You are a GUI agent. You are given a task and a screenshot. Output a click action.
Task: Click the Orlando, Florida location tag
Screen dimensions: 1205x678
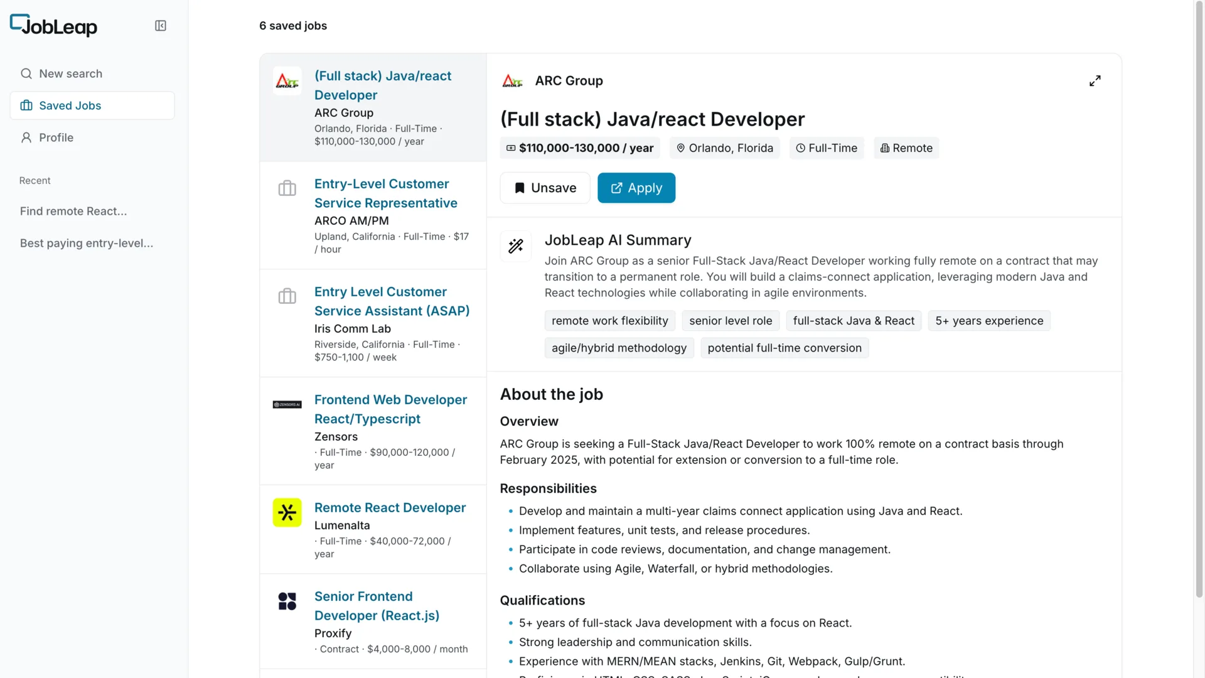point(725,148)
